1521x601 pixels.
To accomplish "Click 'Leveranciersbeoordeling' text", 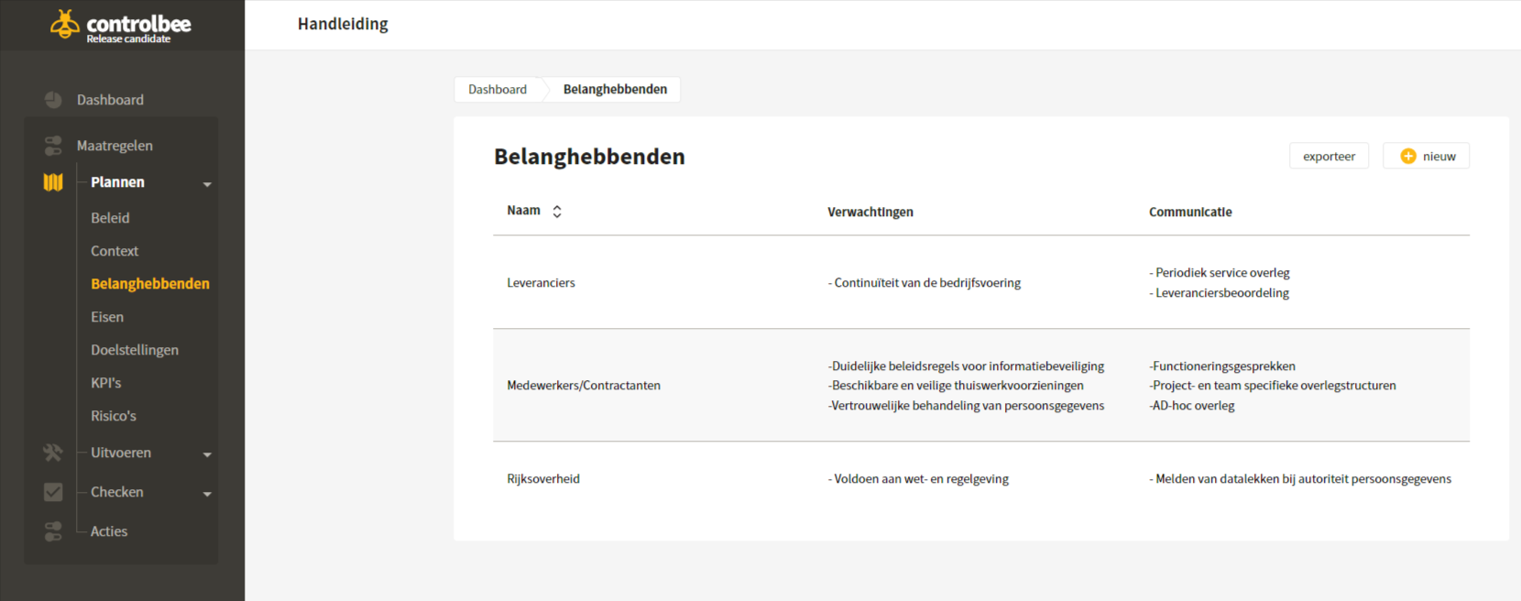I will coord(1220,293).
